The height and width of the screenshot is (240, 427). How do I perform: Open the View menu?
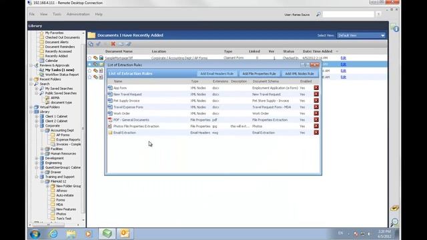click(x=43, y=14)
